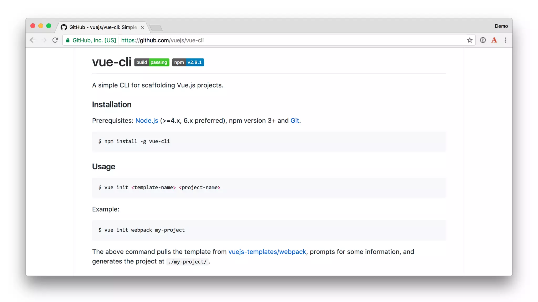Click the green macOS zoom button
Screen dimensions: 538x302
point(49,26)
